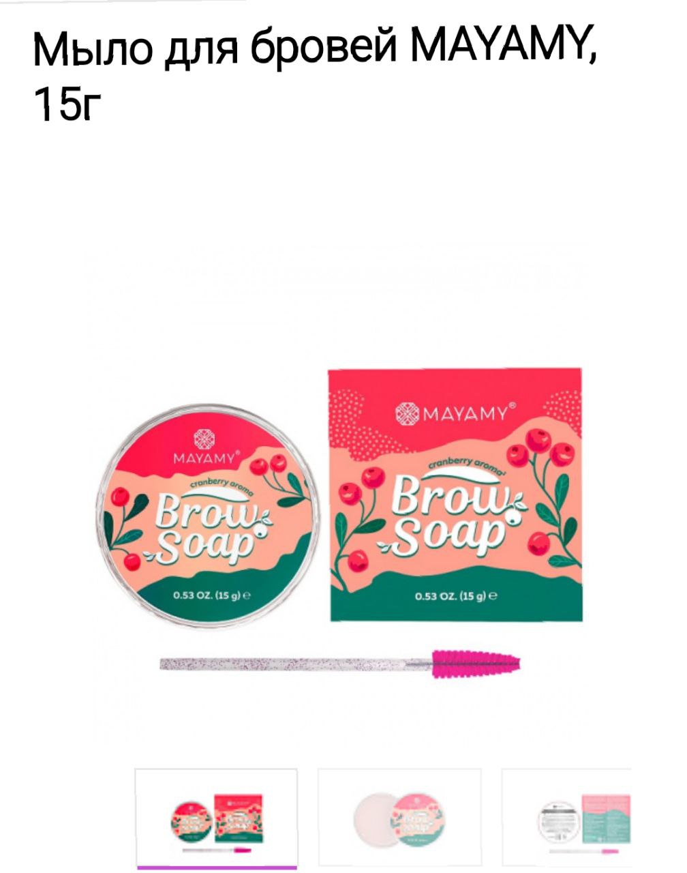Tap the square Brow Soap box image

[x=455, y=494]
